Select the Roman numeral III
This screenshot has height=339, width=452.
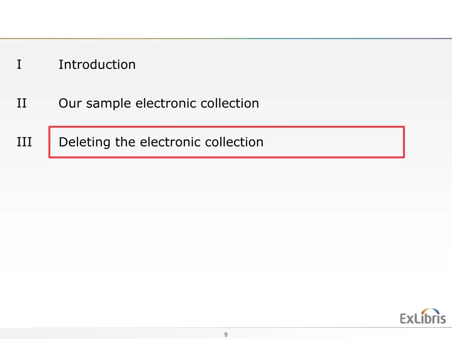(x=24, y=142)
